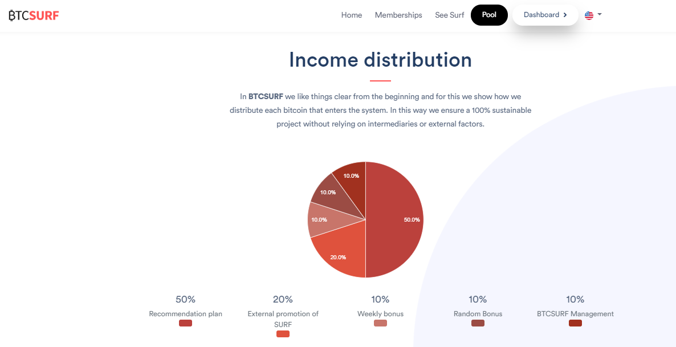Expand the language dropdown arrow
Screen dimensions: 676x347
point(599,15)
